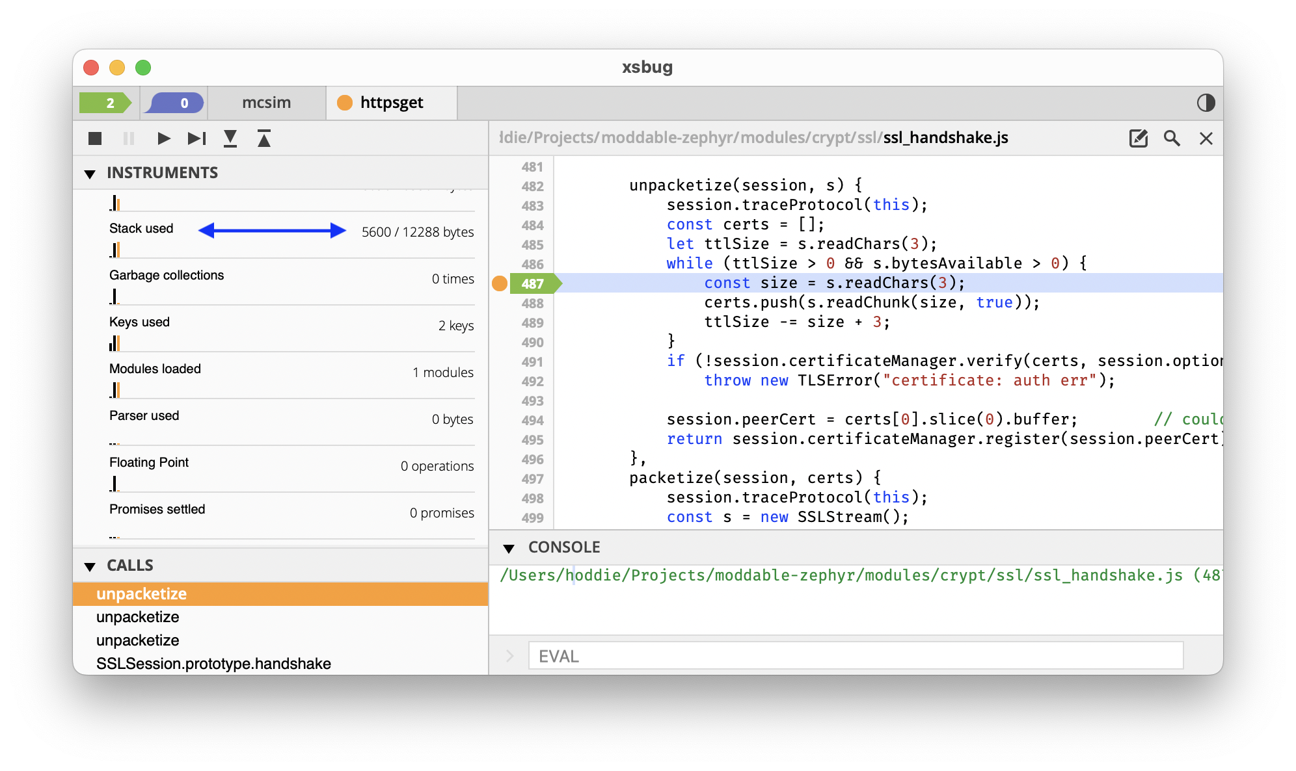Image resolution: width=1296 pixels, height=771 pixels.
Task: Click the Step in button
Action: tap(230, 138)
